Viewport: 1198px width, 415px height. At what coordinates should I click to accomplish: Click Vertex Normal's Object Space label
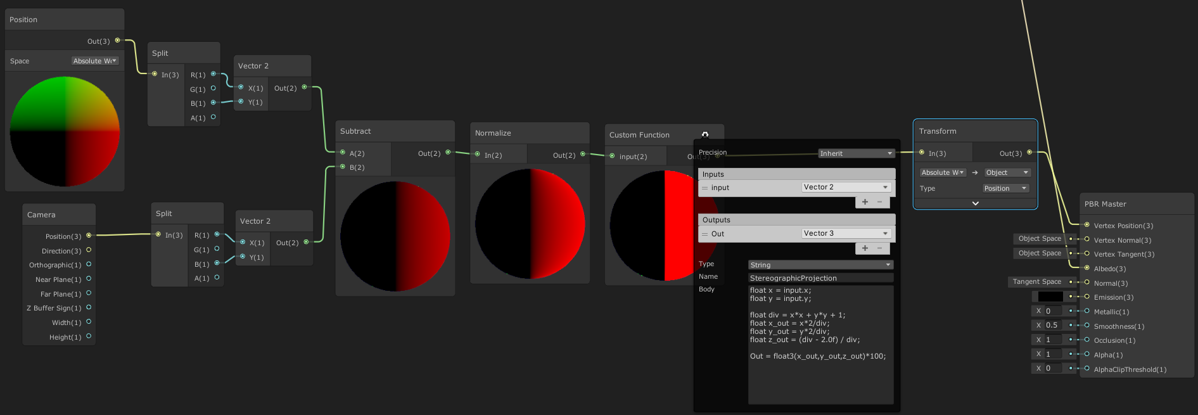(1040, 238)
